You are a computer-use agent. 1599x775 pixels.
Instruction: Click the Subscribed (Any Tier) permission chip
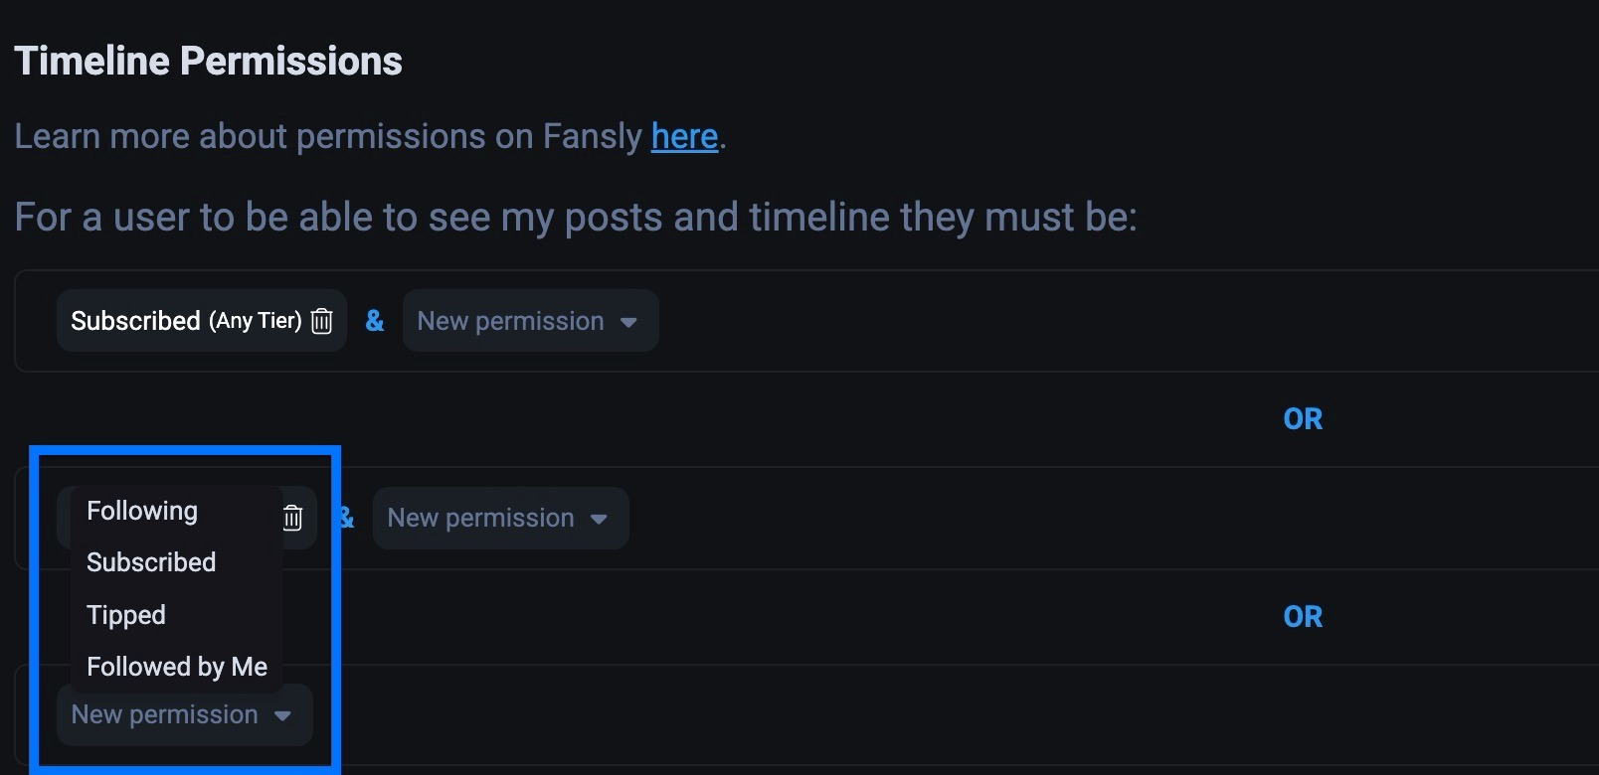185,320
